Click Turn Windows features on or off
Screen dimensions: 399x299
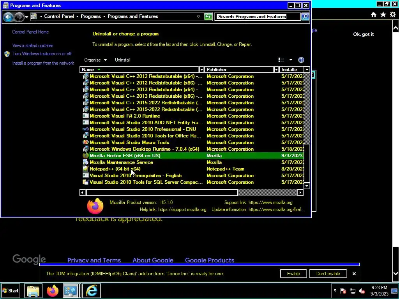point(42,54)
